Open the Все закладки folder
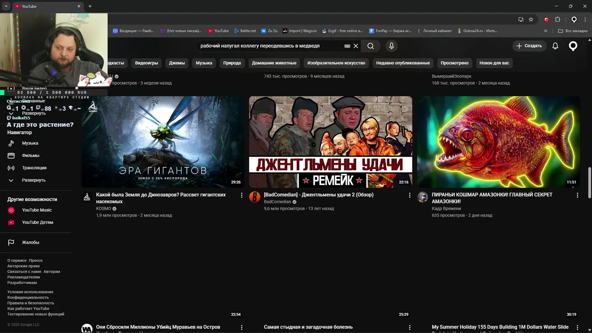Viewport: 592px width, 333px height. point(573,31)
